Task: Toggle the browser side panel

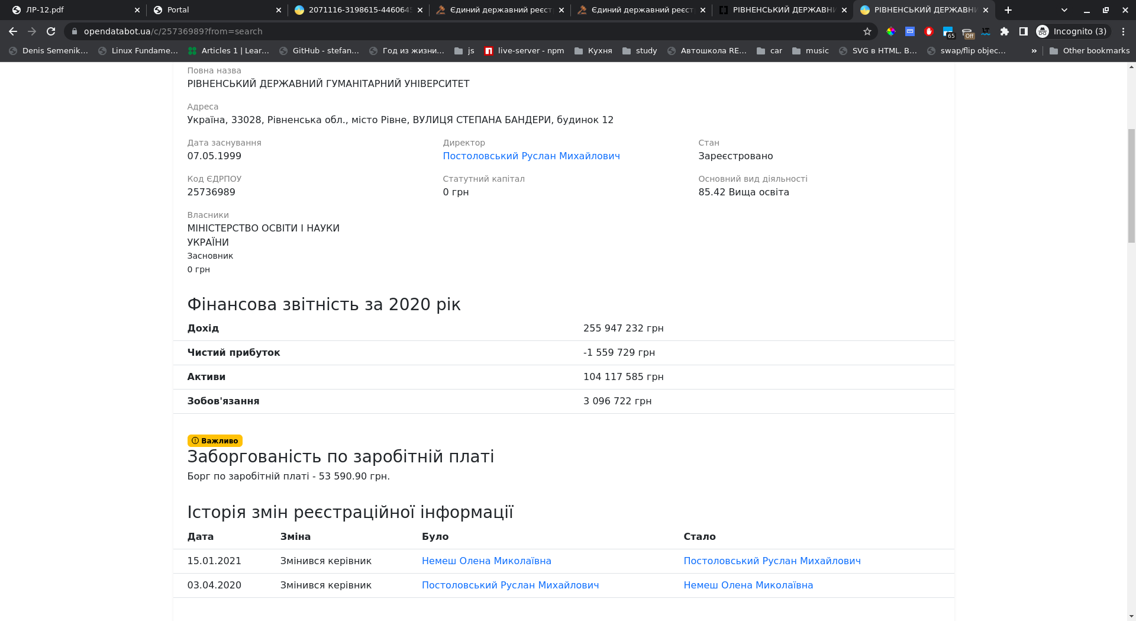Action: coord(1024,31)
